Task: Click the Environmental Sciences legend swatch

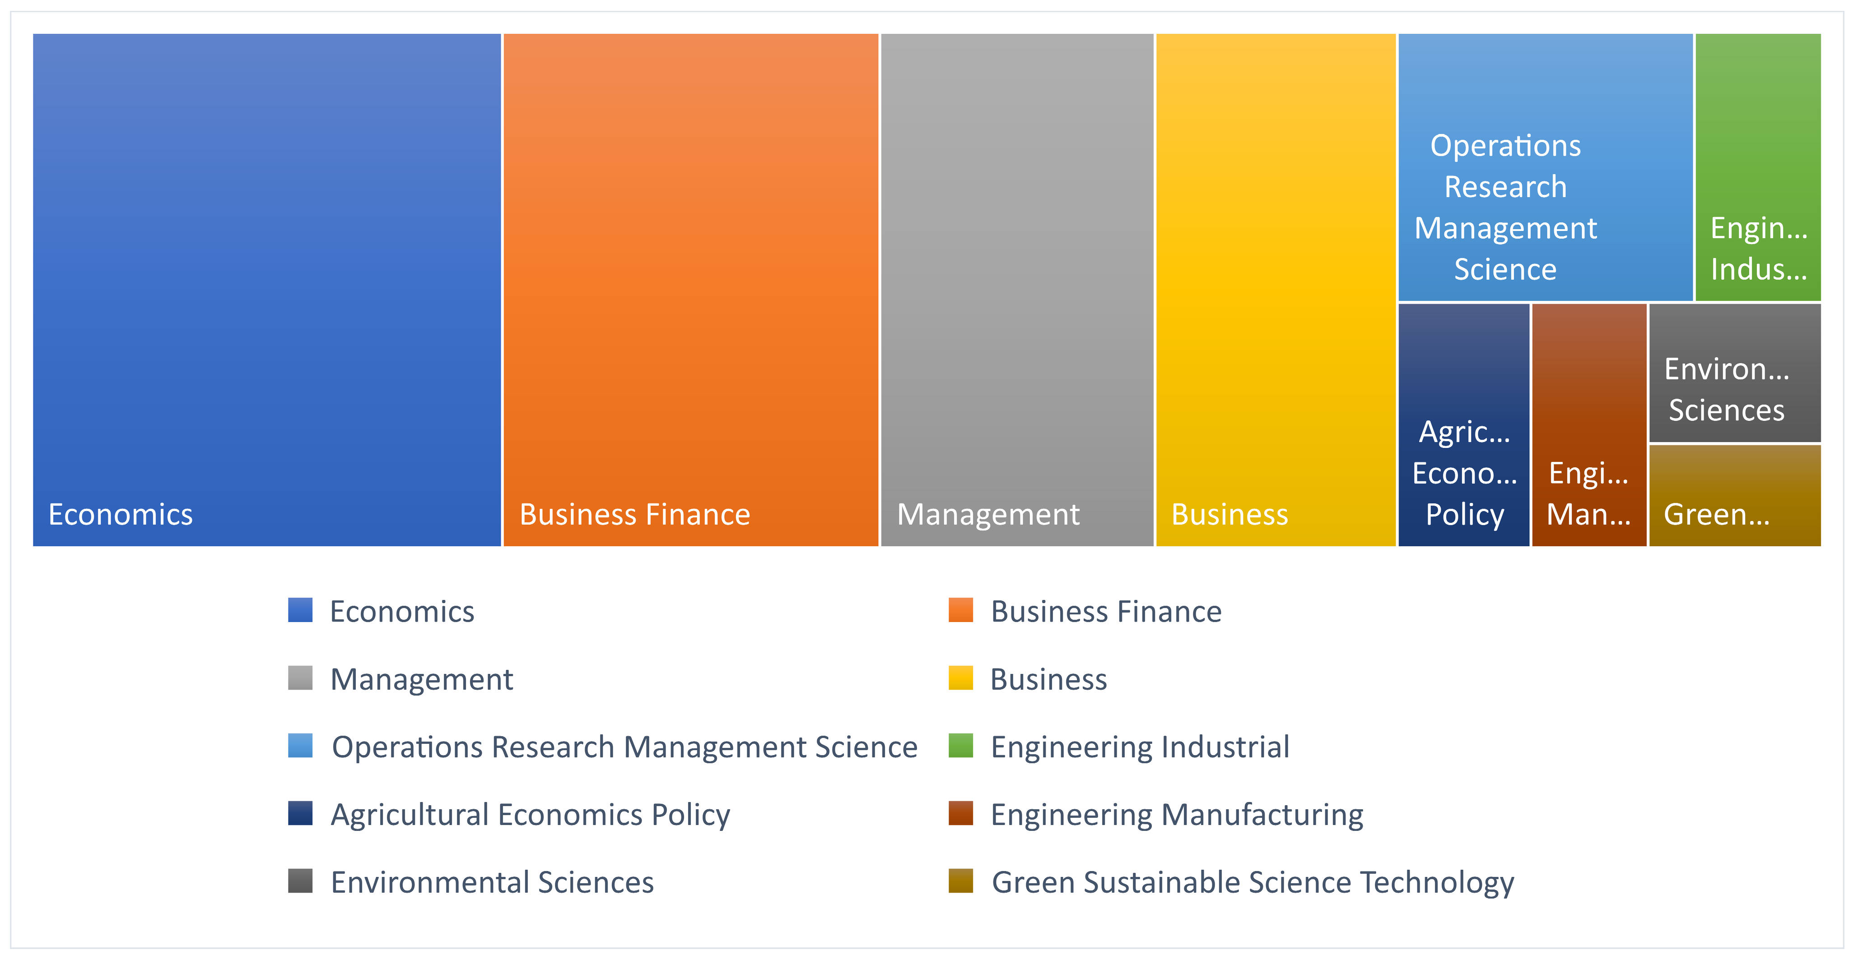Action: click(300, 881)
